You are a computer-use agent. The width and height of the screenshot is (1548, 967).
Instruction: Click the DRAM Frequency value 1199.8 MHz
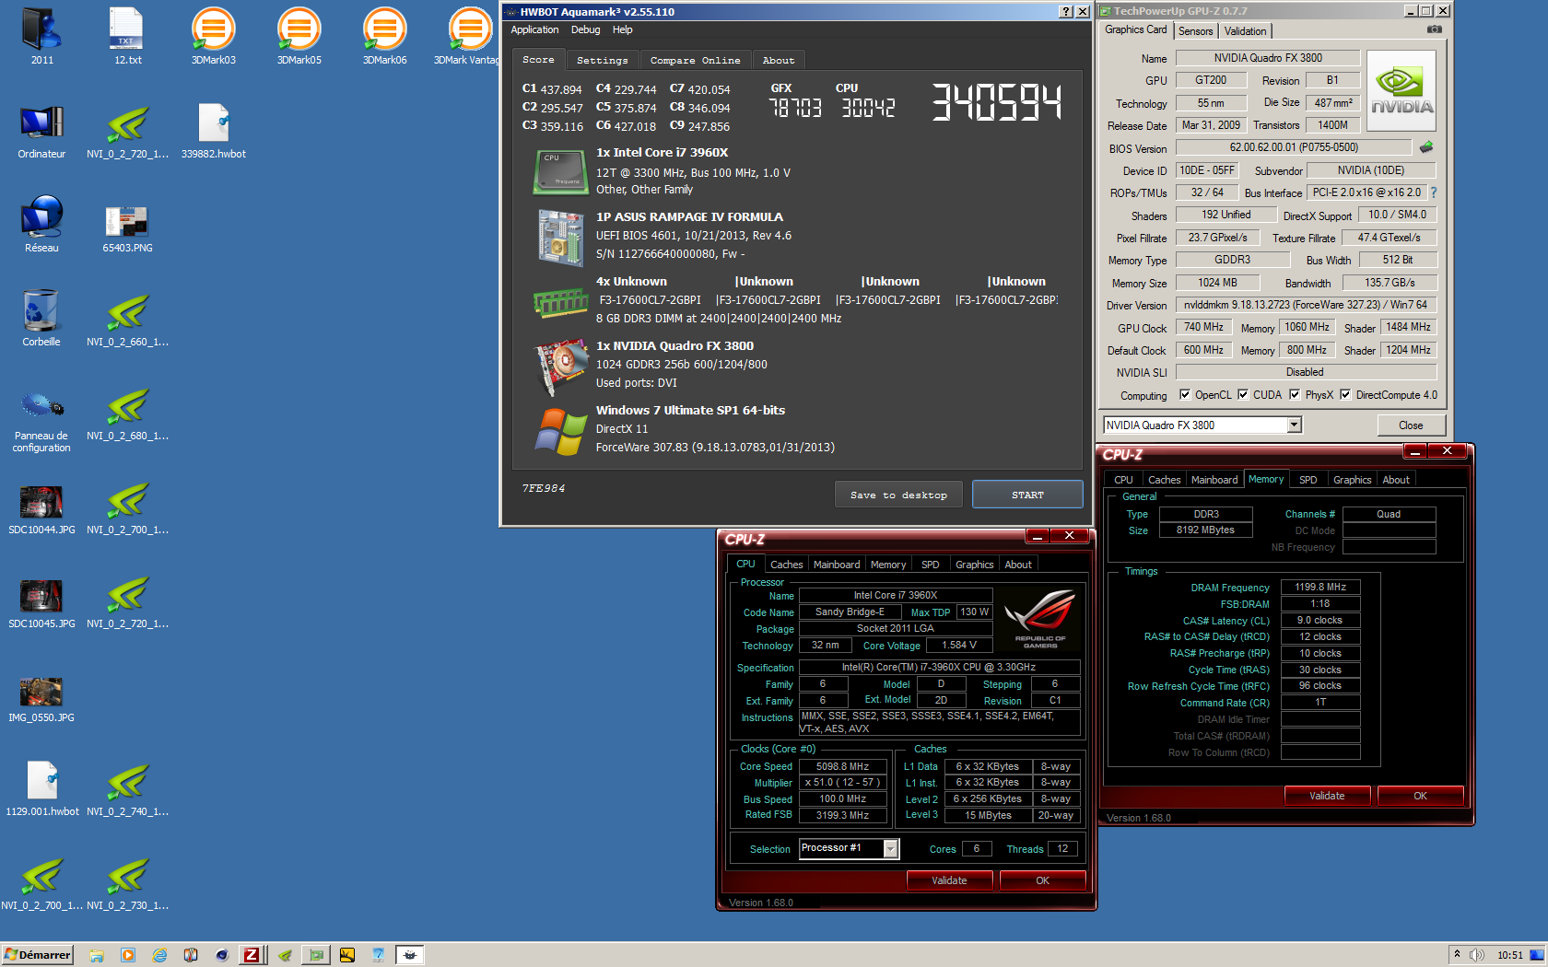(x=1320, y=587)
